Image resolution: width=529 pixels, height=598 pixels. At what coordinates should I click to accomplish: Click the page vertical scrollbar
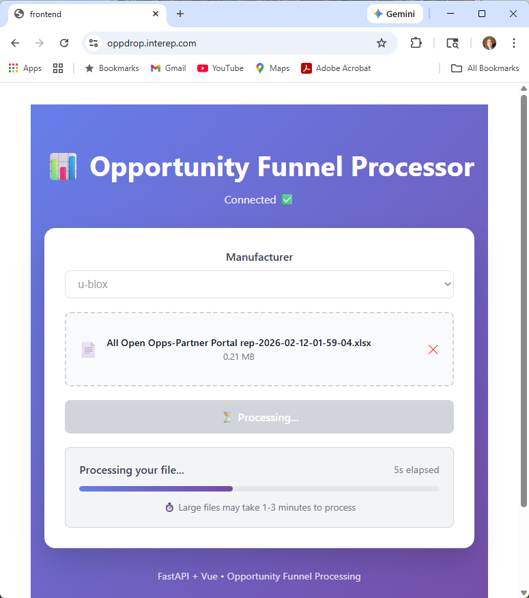pos(524,301)
